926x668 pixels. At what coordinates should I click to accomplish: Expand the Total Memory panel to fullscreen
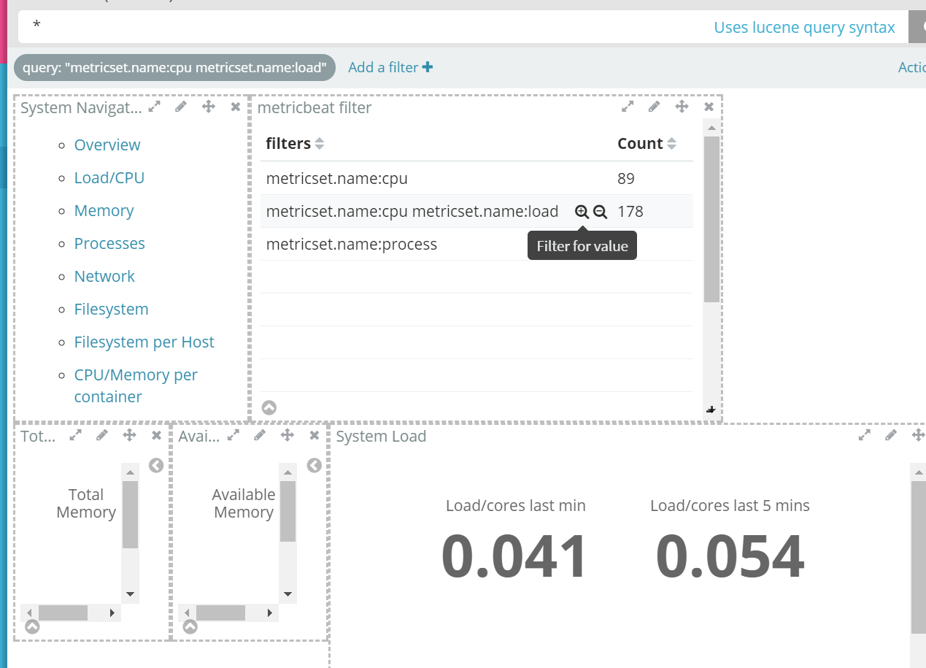[75, 435]
